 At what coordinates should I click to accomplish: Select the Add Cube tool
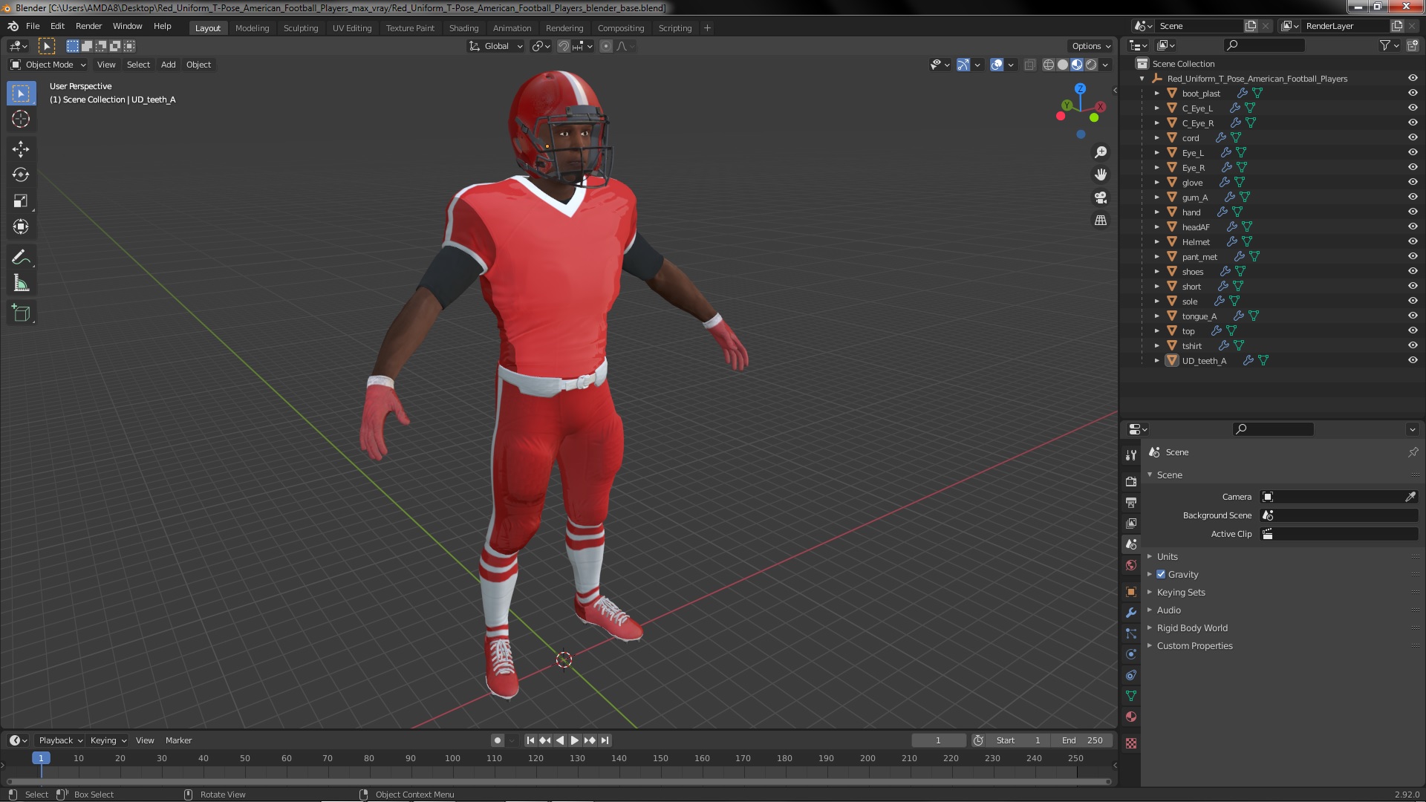click(21, 313)
